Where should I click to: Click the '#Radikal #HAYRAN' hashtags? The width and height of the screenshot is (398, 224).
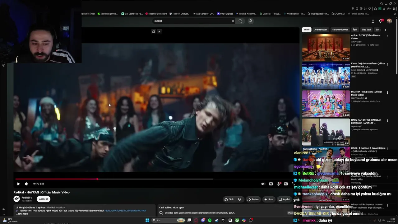(56, 208)
